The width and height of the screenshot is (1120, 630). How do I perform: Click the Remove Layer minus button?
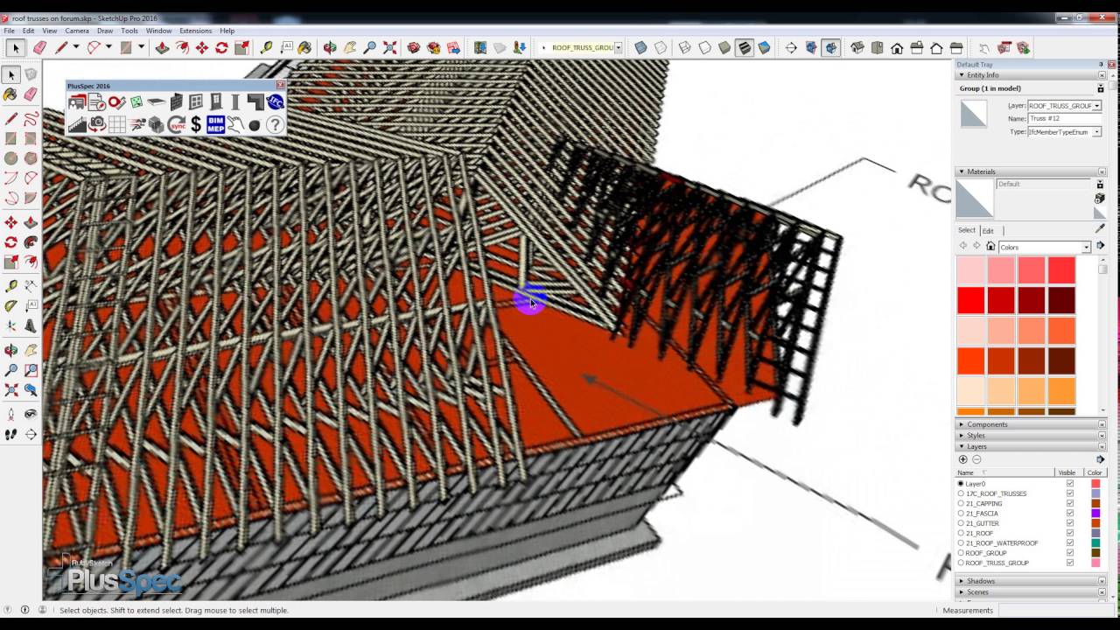976,459
